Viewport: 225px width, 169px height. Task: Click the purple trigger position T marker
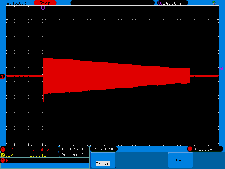tap(43, 8)
